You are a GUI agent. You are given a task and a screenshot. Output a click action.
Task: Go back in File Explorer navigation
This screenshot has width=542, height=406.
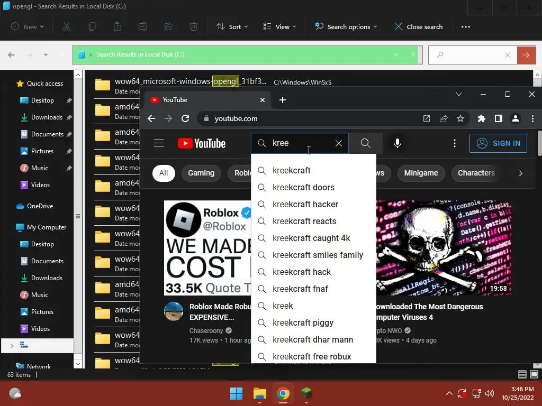[x=11, y=55]
